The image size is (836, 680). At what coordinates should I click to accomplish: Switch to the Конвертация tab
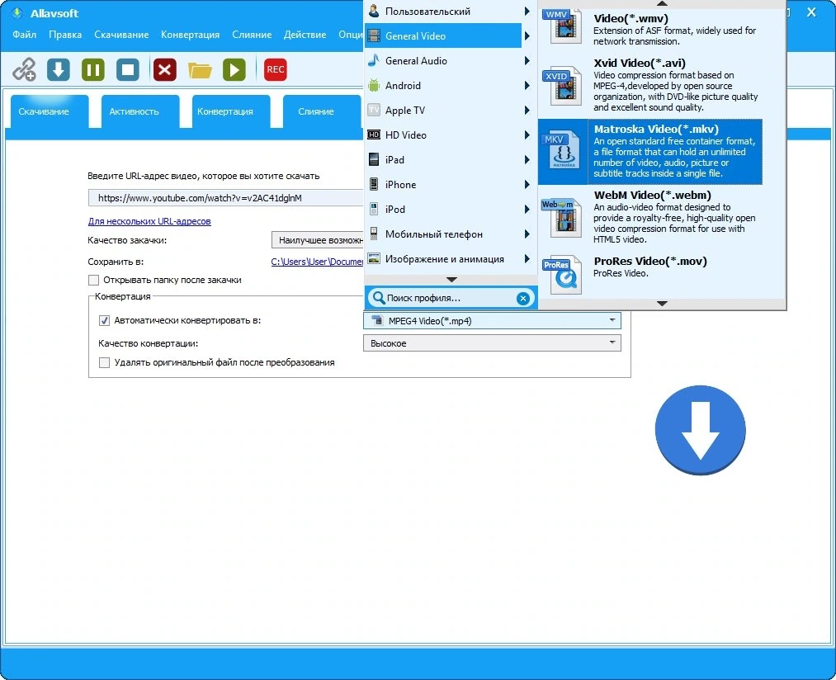tap(231, 111)
